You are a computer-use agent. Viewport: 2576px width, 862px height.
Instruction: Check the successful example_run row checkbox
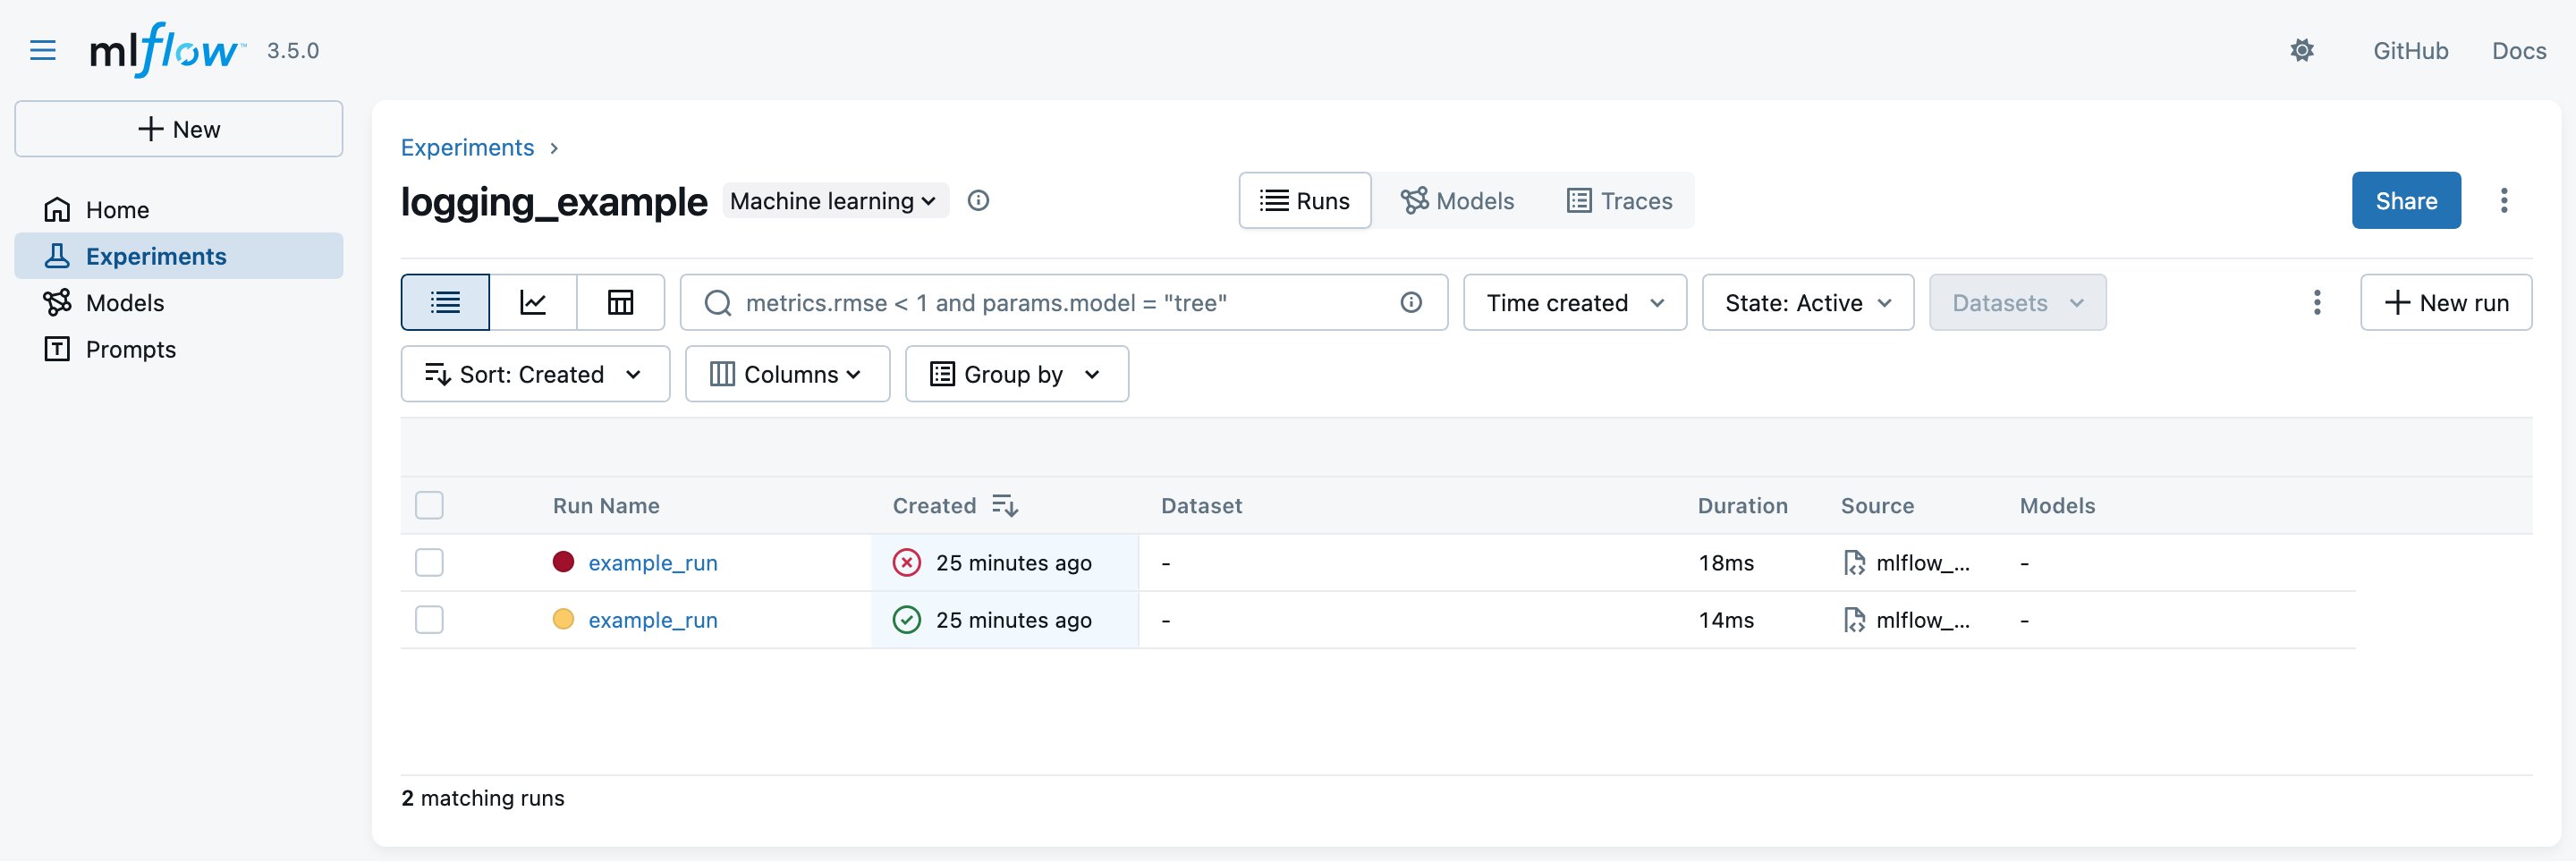[429, 620]
